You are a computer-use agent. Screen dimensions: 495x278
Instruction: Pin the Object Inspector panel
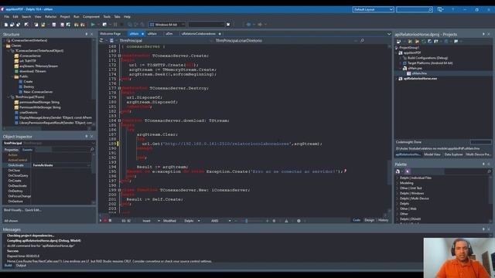(x=87, y=137)
